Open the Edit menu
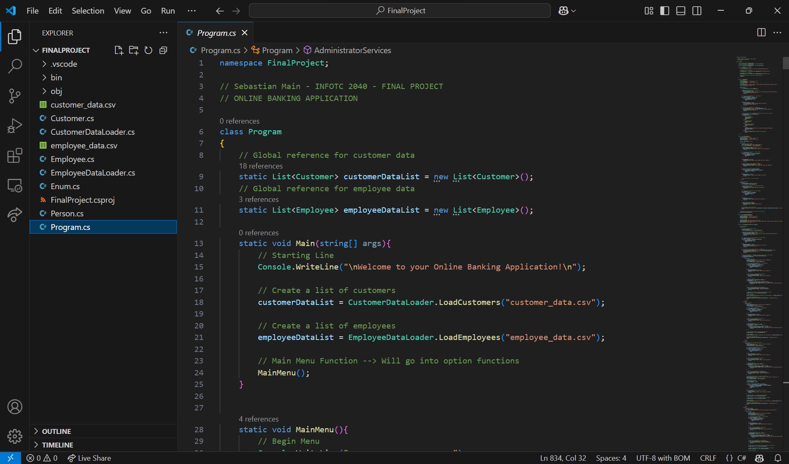This screenshot has width=789, height=464. point(55,11)
